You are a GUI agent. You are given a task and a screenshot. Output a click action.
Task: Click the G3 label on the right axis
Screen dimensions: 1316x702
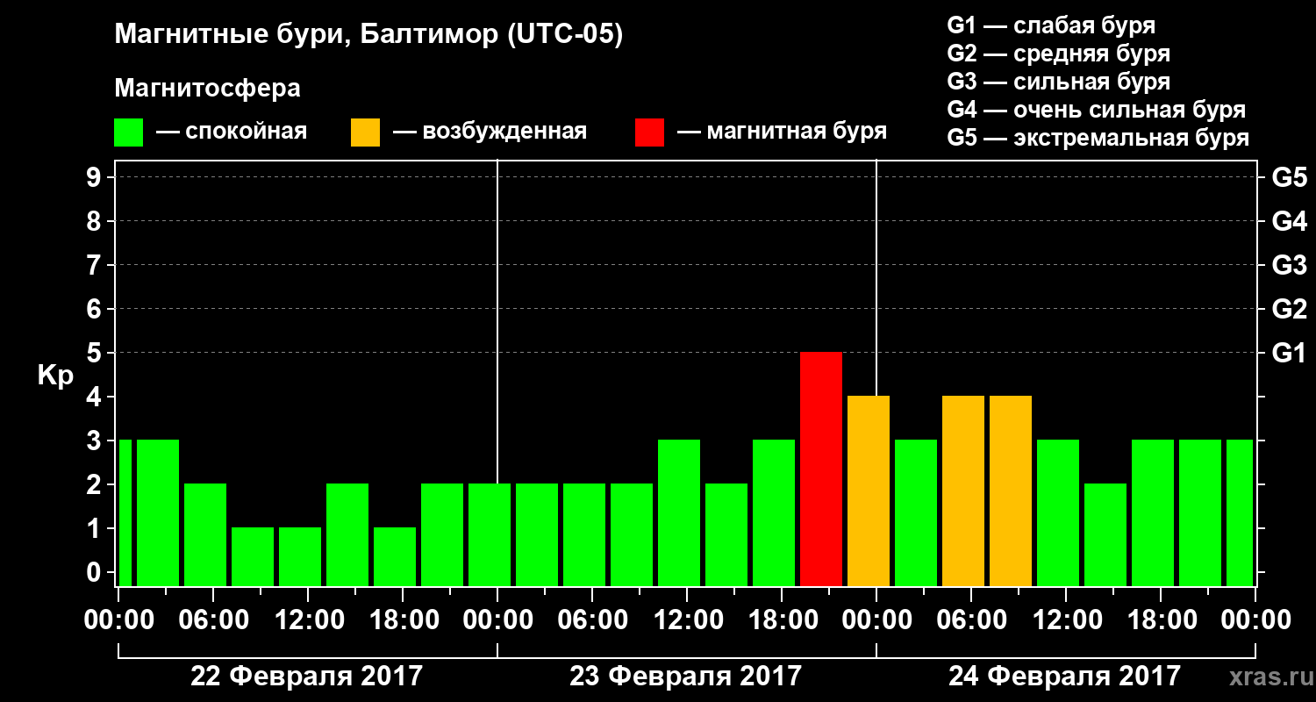point(1289,265)
